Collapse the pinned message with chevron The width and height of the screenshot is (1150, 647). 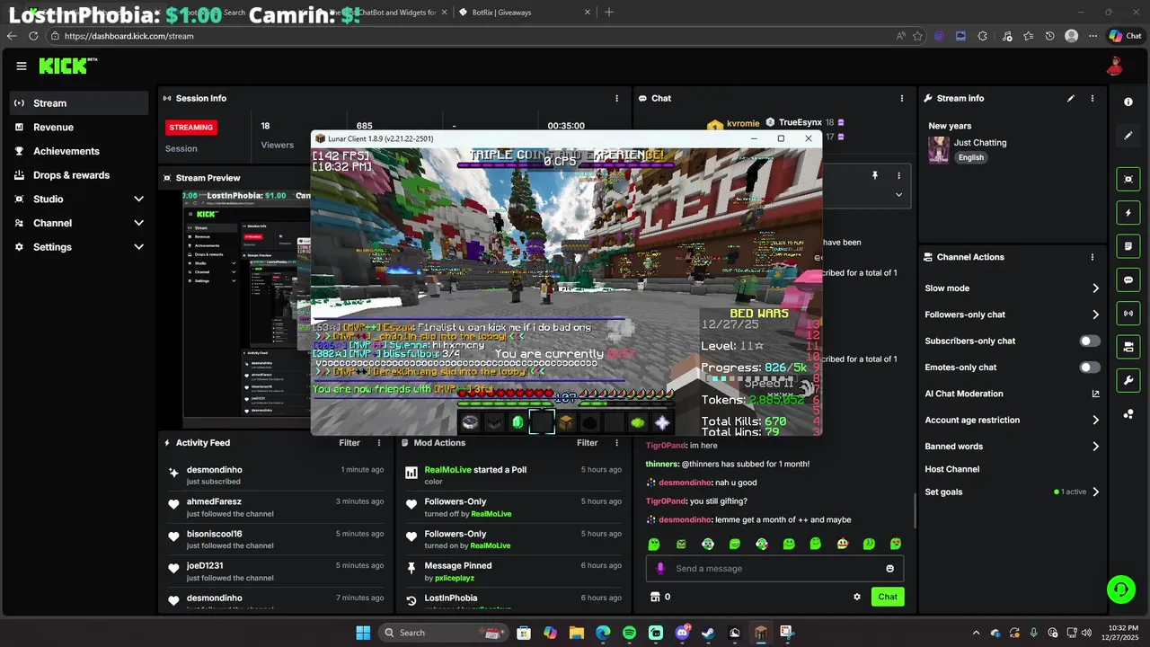(898, 195)
